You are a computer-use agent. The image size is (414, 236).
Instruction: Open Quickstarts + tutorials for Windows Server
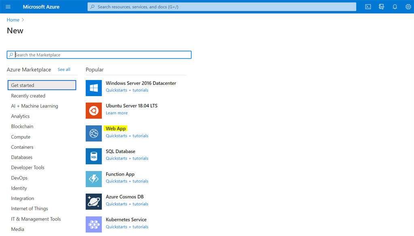pos(127,90)
